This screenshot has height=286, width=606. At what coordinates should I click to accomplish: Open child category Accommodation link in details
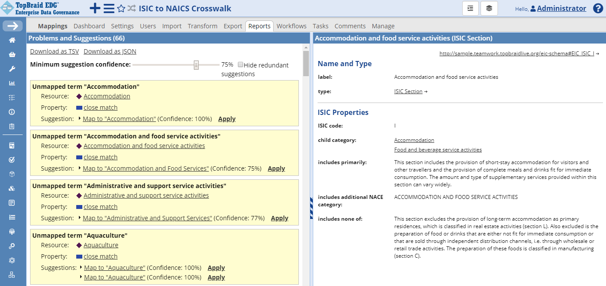(x=414, y=140)
